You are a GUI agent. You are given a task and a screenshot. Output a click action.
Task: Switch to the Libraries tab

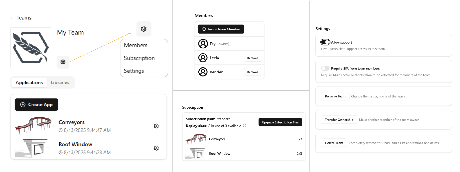(60, 83)
